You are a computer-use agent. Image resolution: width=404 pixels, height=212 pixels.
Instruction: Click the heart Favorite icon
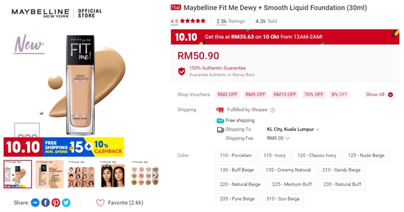pos(100,203)
